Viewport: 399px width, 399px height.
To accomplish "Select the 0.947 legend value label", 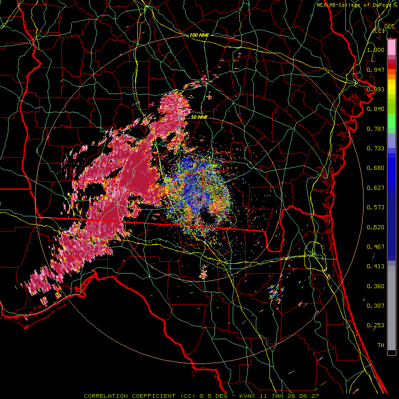I will 376,70.
